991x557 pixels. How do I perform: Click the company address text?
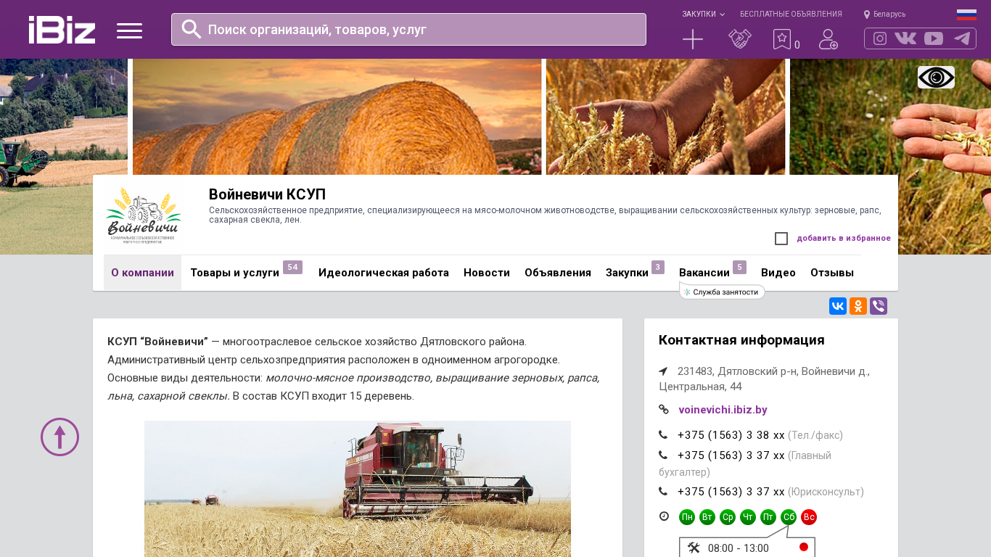[764, 379]
